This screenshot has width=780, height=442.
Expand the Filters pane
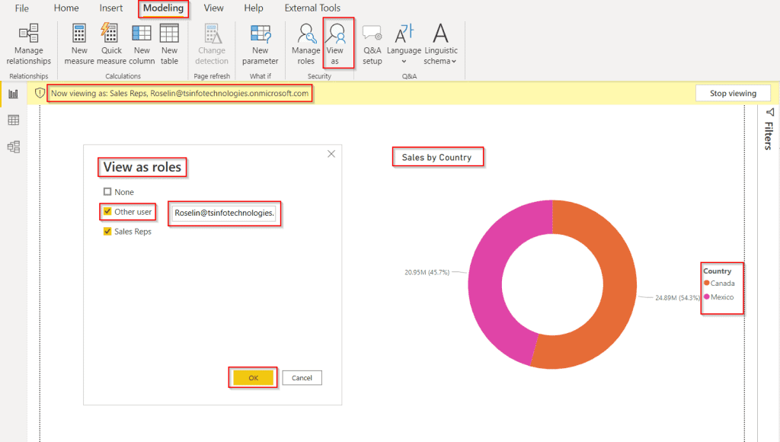[769, 130]
